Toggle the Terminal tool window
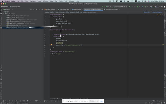Image resolution: width=166 pixels, height=104 pixels. pyautogui.click(x=38, y=101)
